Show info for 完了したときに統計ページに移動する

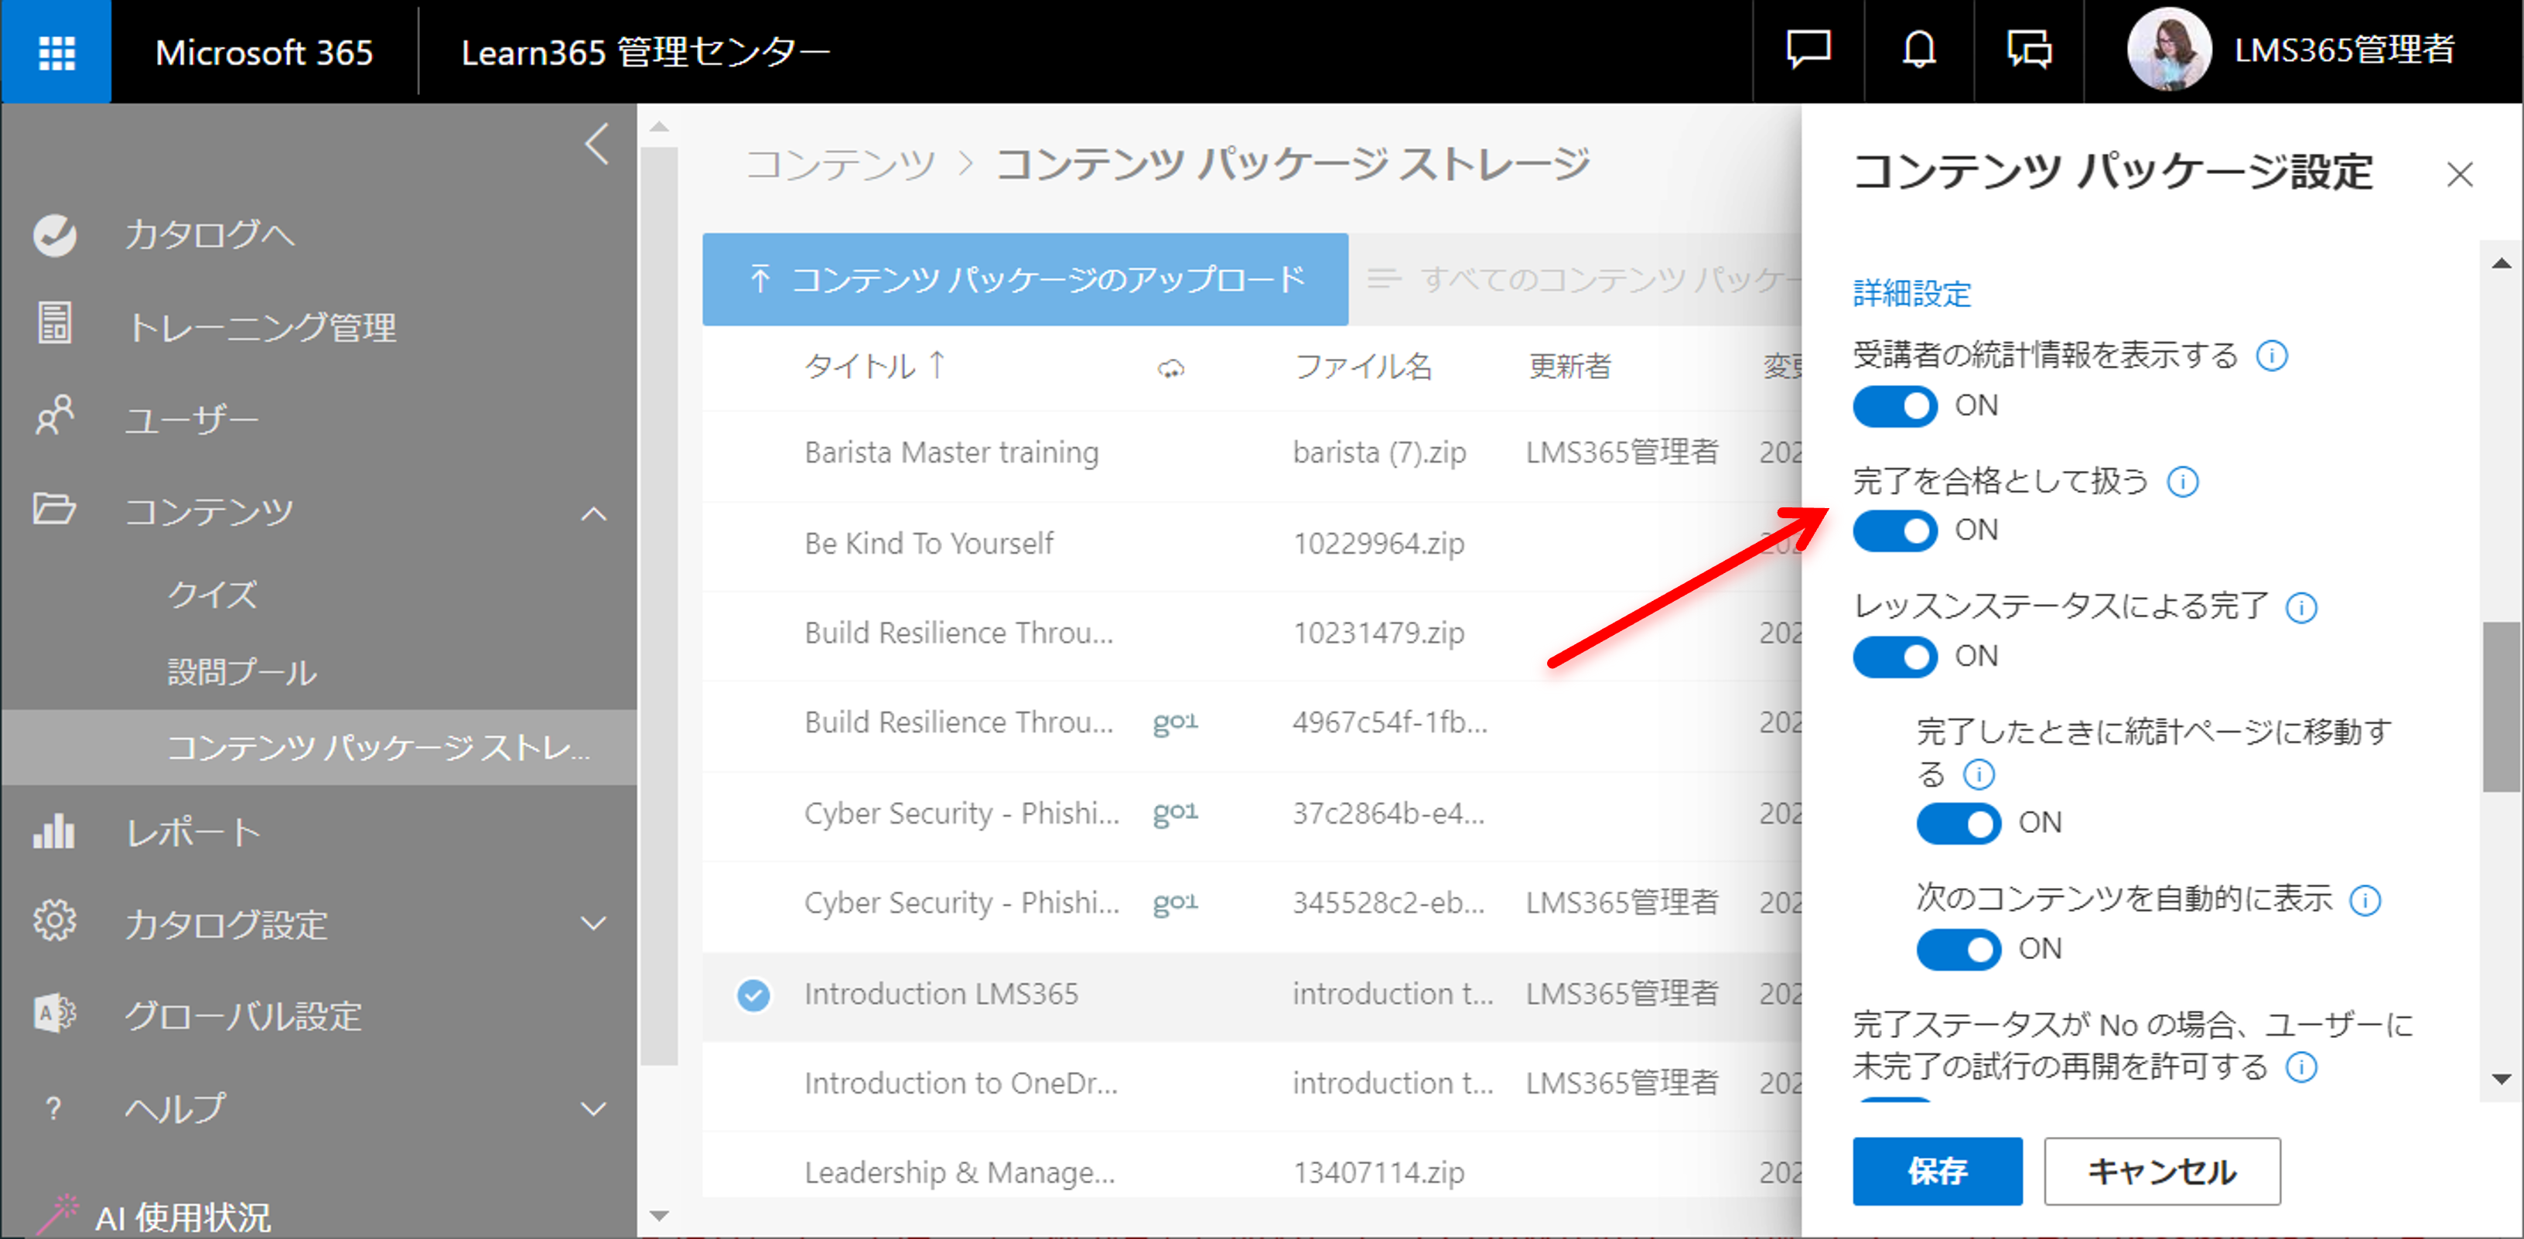point(1978,776)
